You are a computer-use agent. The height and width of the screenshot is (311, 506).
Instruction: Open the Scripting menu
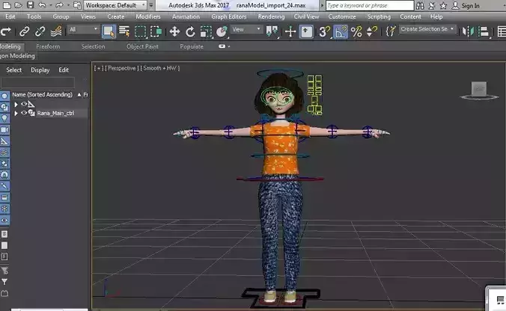(379, 16)
